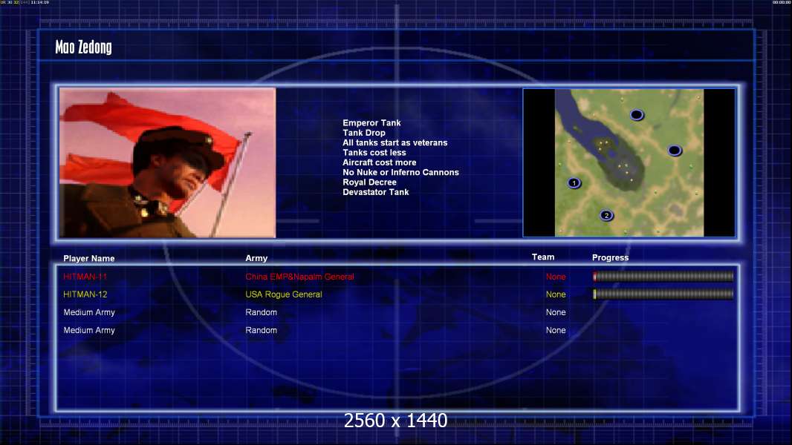The height and width of the screenshot is (445, 792).
Task: Click the elapsed timer in top-right corner
Action: (780, 3)
